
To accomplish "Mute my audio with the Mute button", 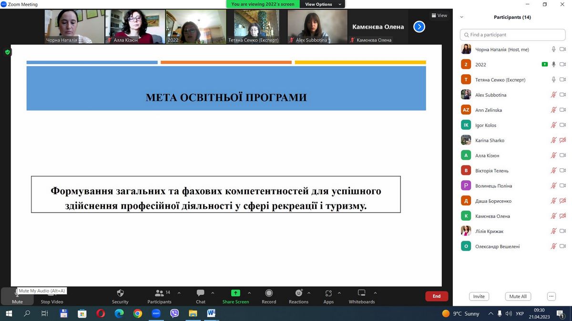I will pyautogui.click(x=17, y=296).
